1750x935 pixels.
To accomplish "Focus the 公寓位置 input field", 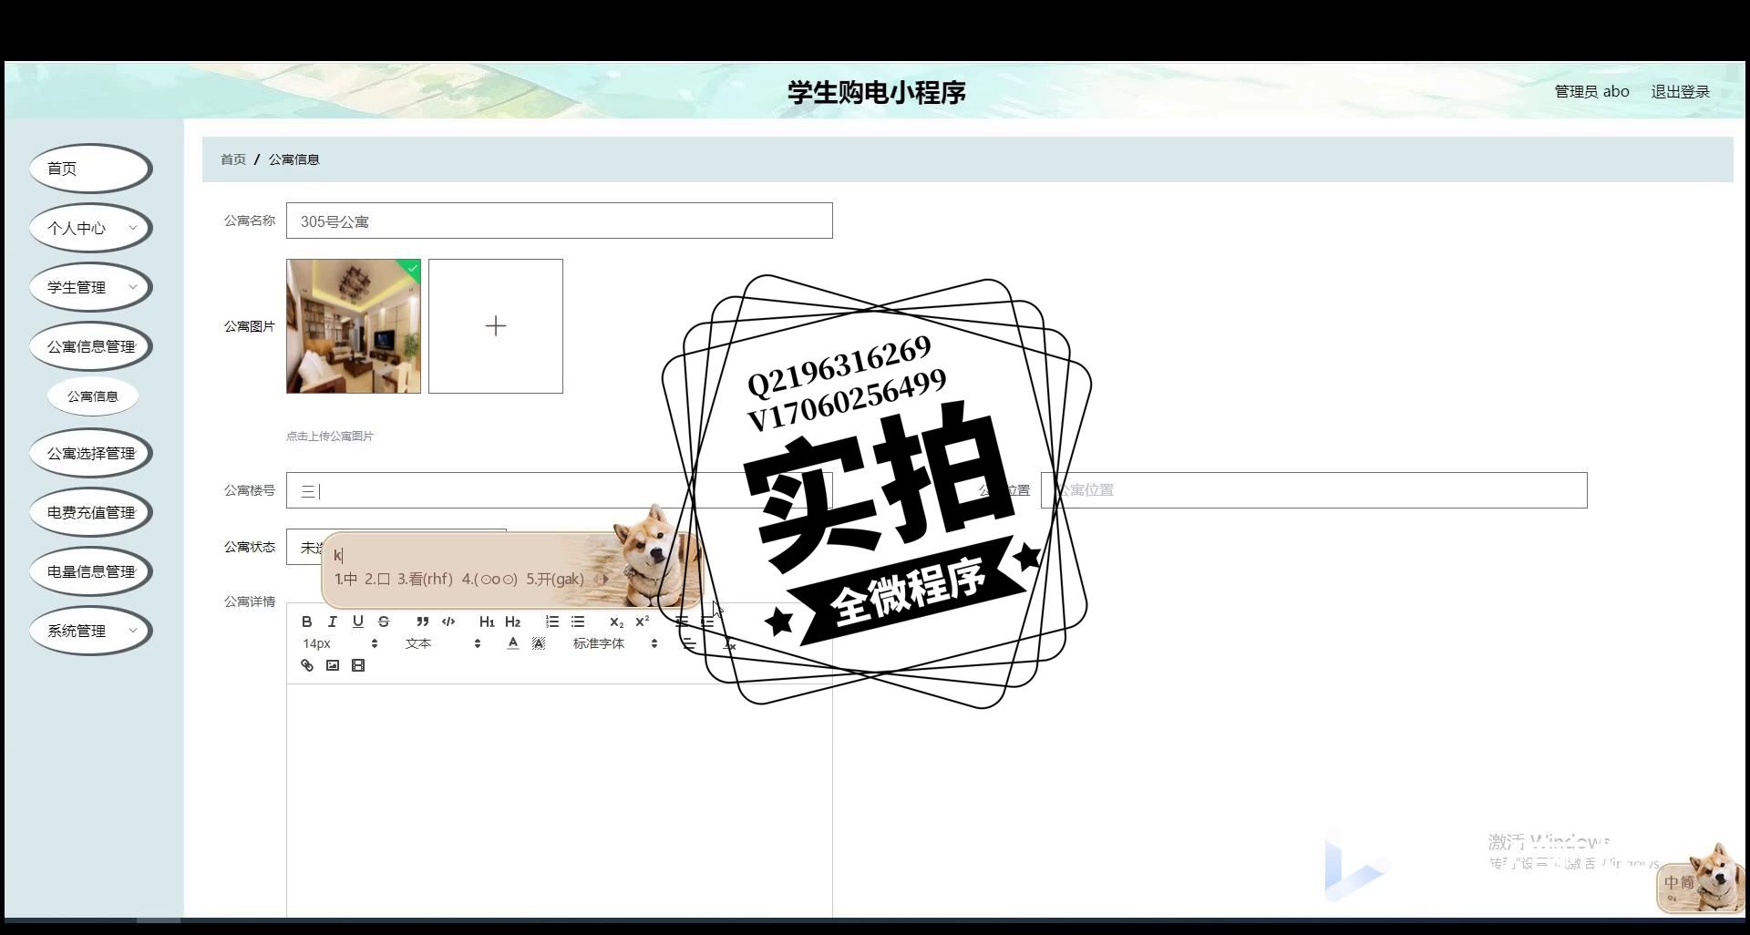I will point(1314,490).
